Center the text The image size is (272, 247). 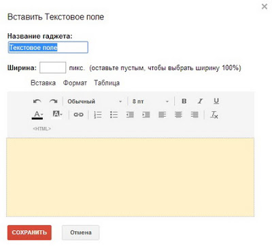[x=178, y=115]
